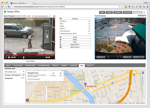Open help question mark icon
Screen dimensions: 150x108
pos(144,13)
